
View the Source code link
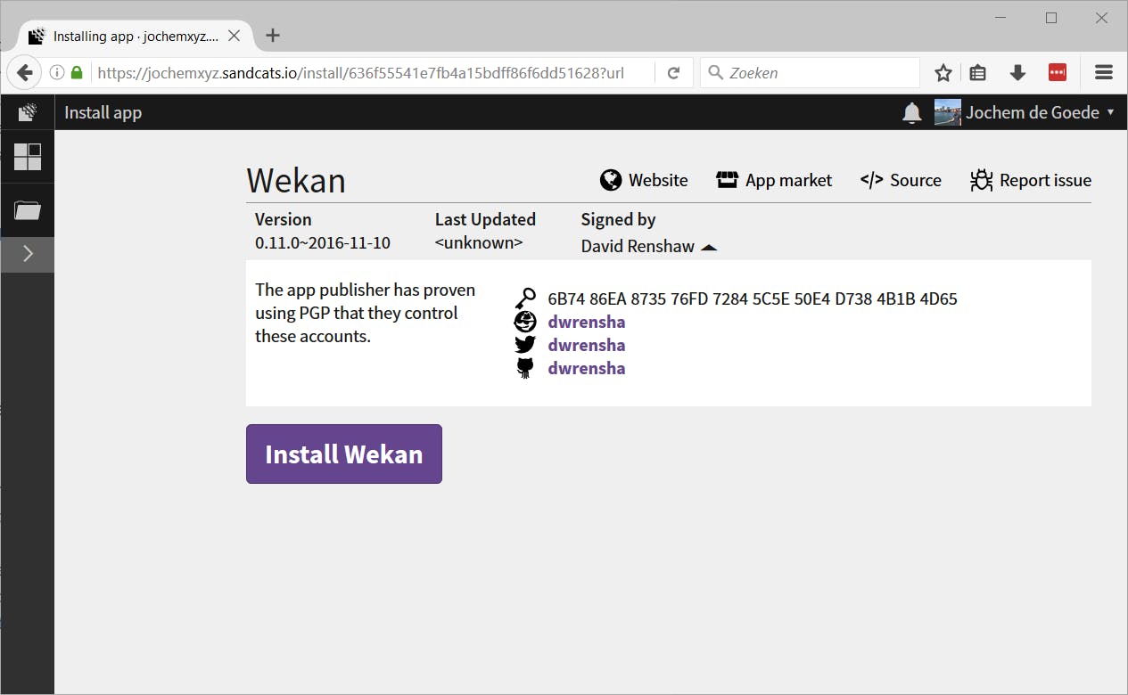coord(901,180)
